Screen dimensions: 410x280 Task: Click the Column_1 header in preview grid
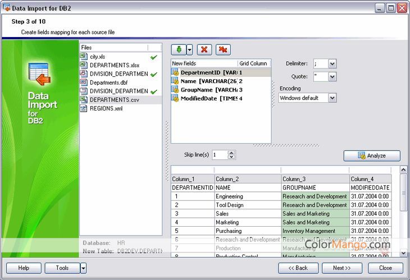(193, 179)
